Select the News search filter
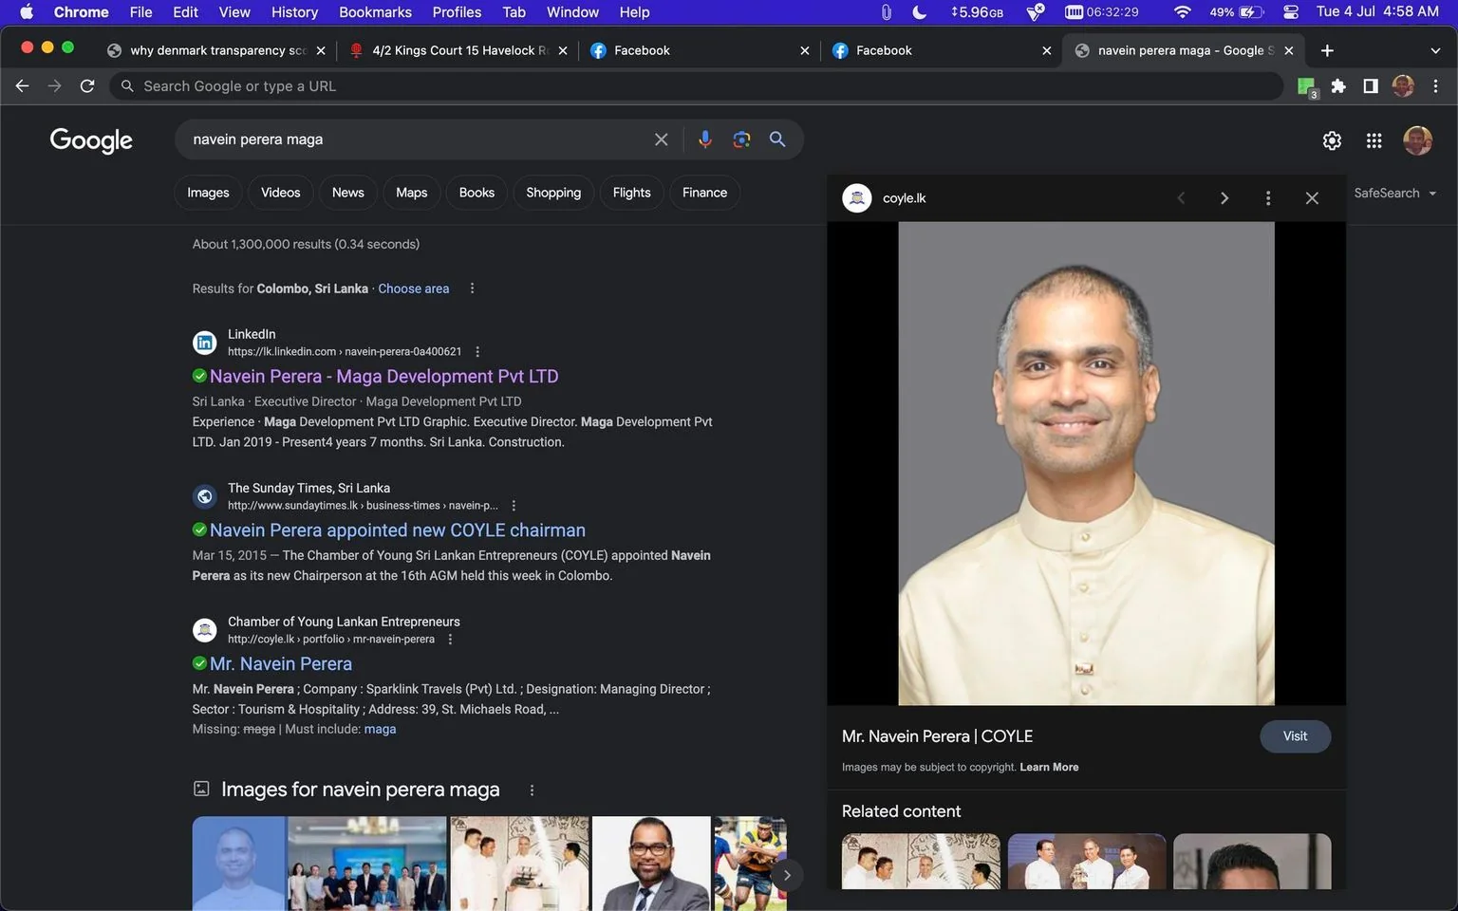The height and width of the screenshot is (911, 1458). [348, 193]
